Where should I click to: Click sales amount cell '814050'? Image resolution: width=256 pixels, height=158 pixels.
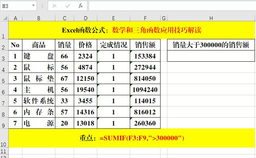(x=145, y=78)
